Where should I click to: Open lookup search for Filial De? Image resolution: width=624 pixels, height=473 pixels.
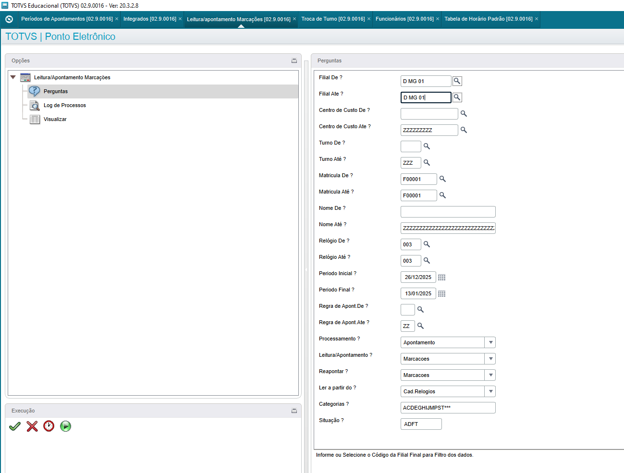[x=457, y=81]
